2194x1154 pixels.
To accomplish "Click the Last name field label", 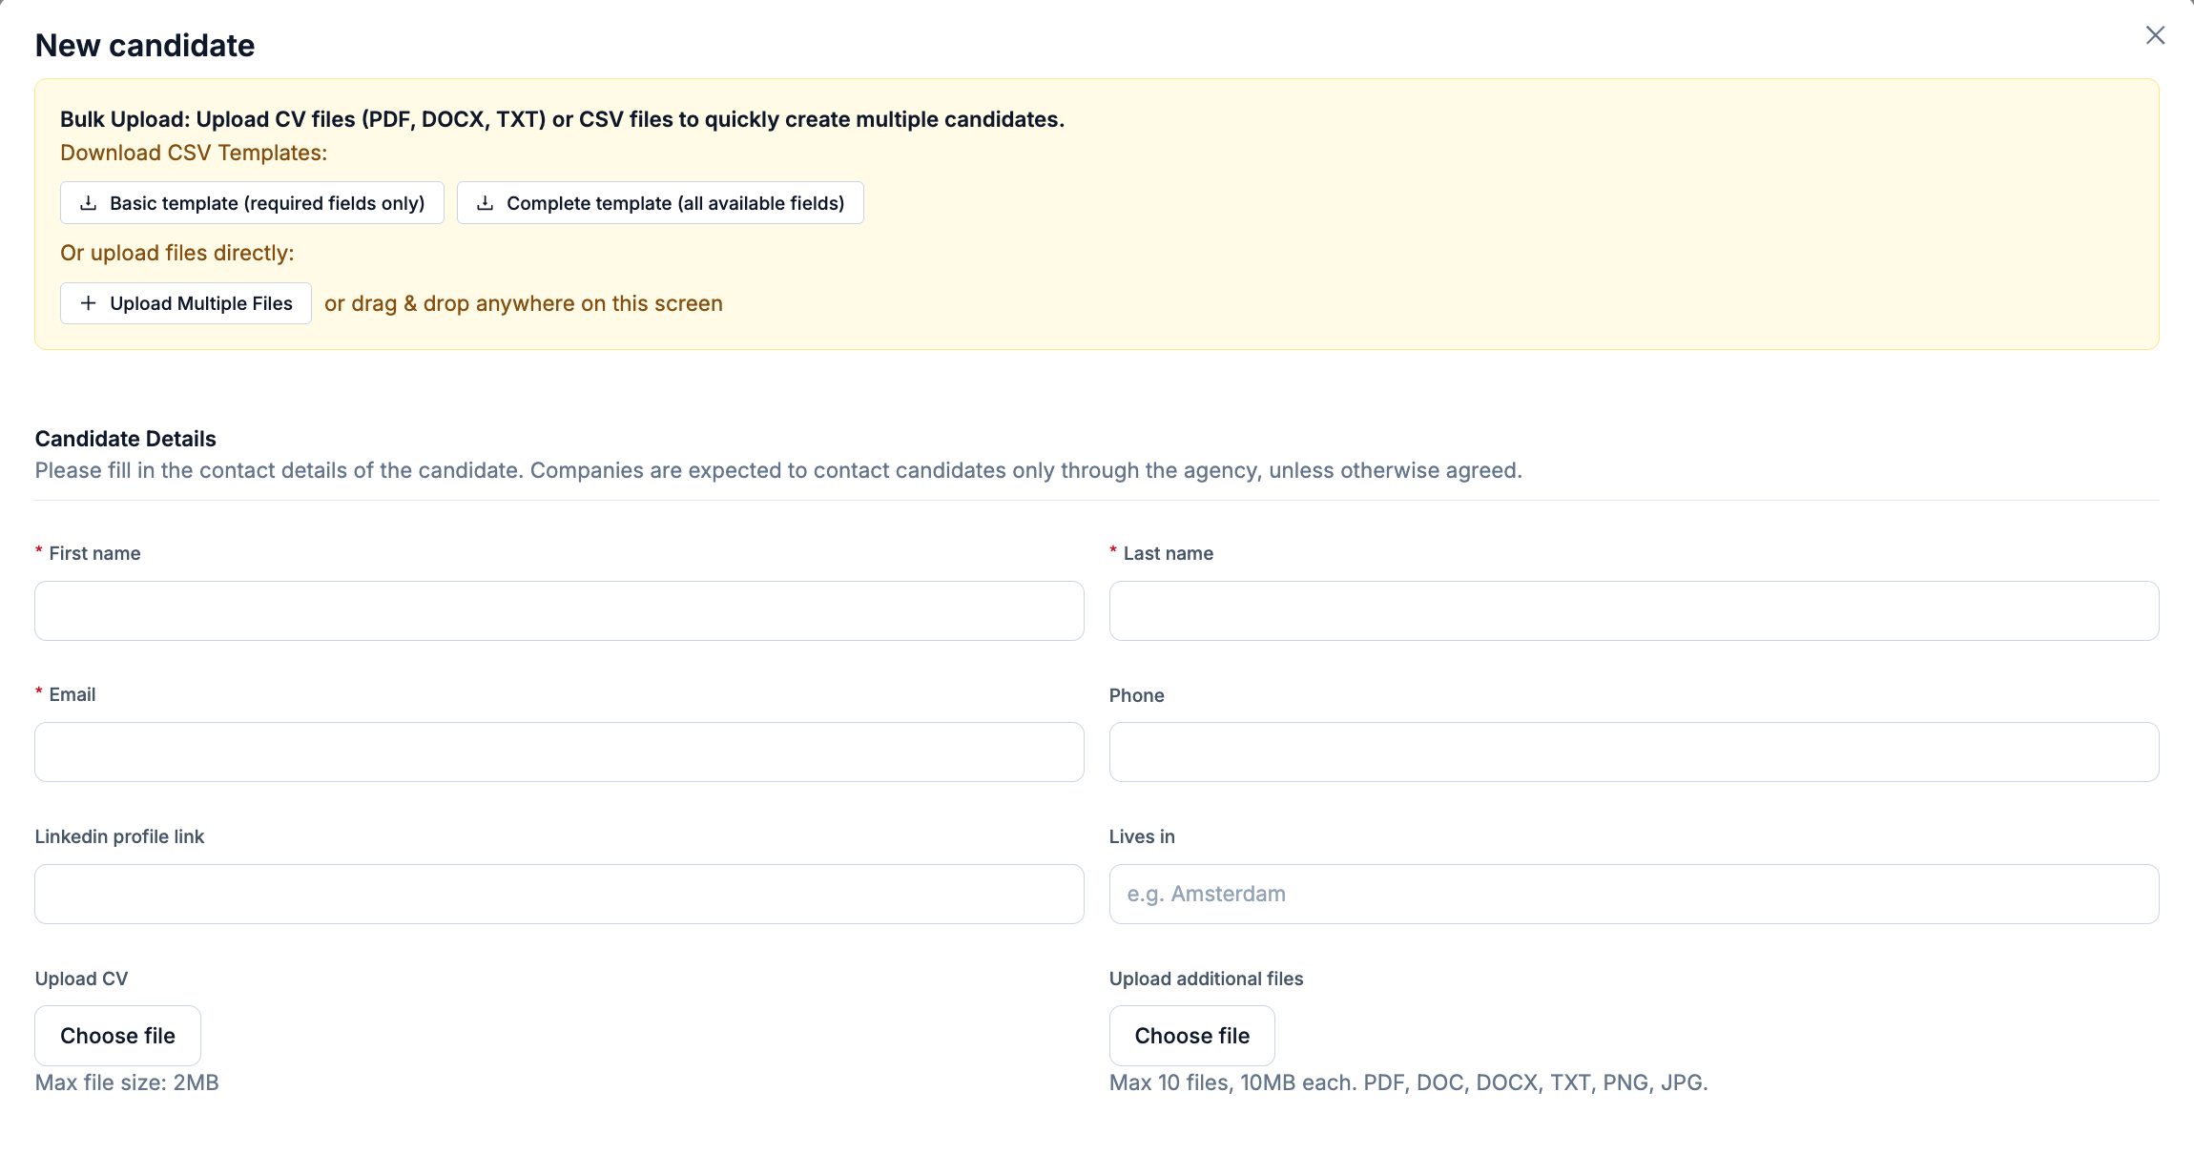I will click(1169, 553).
